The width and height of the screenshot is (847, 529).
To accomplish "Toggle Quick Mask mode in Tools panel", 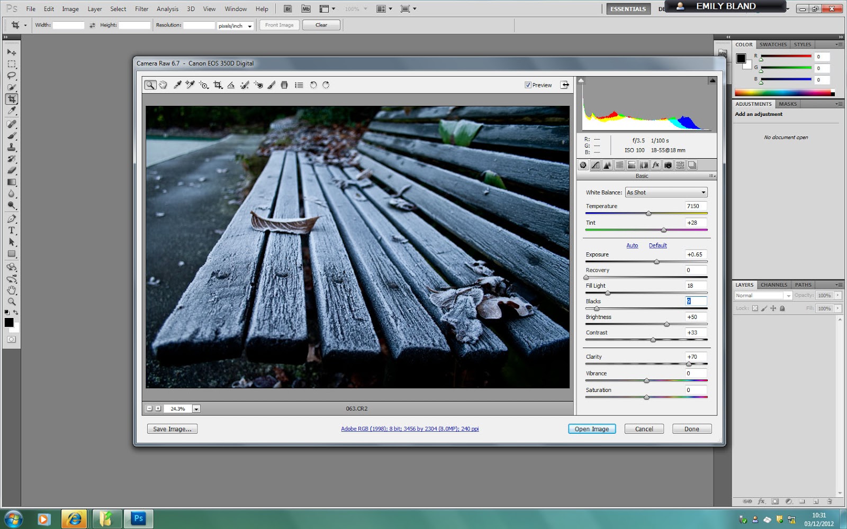I will (x=12, y=340).
